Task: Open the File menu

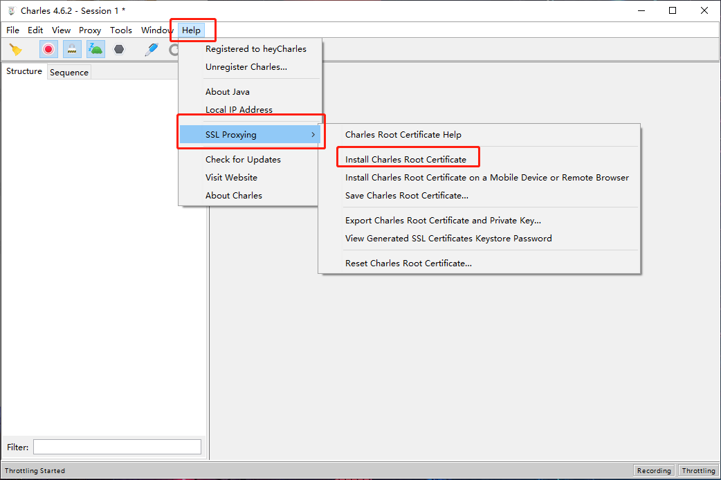Action: point(12,30)
